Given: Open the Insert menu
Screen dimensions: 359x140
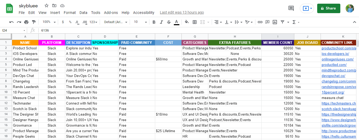Looking at the screenshot, I should coord(55,13).
